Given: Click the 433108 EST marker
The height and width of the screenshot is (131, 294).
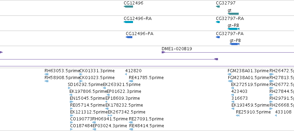Looking at the screenshot, I should [276, 116].
